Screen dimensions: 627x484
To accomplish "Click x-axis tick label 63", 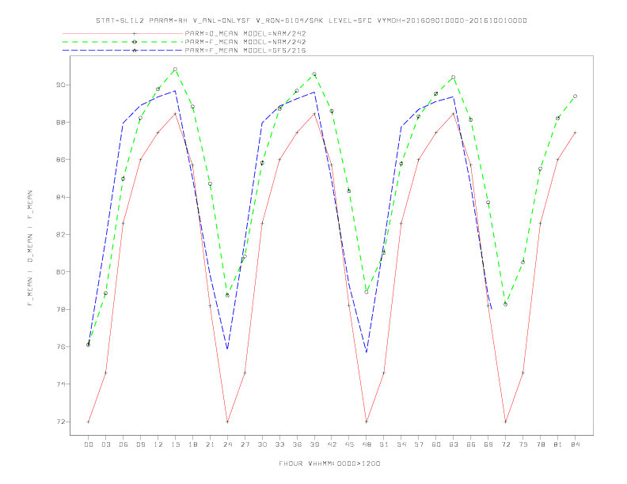I will coord(454,444).
